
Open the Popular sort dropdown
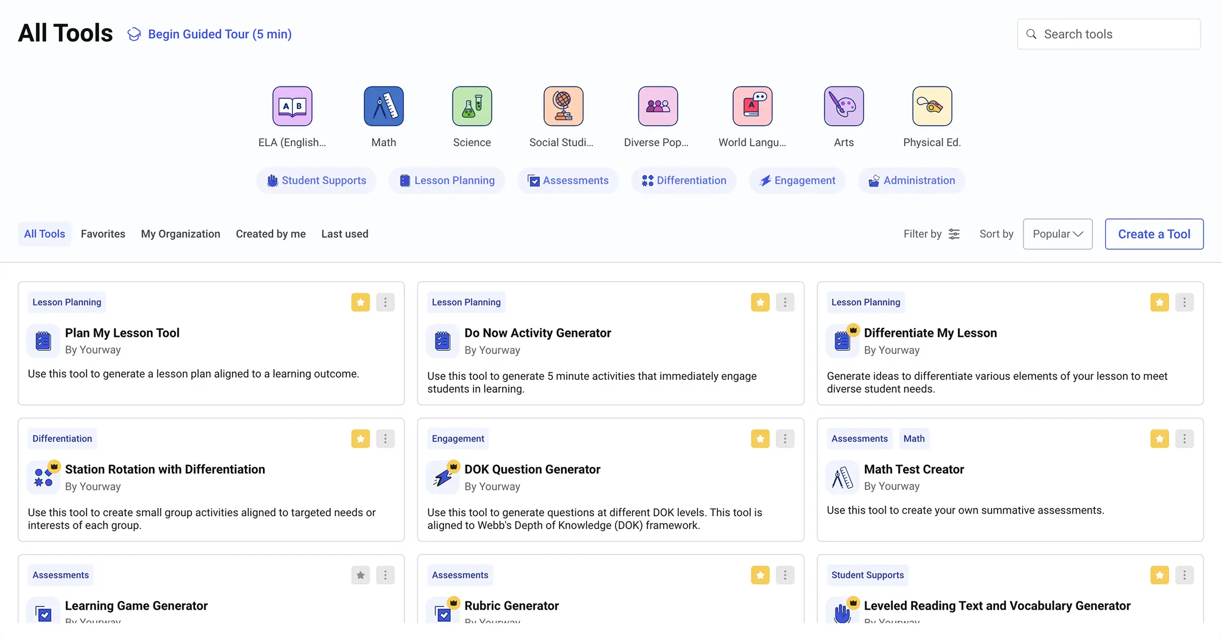point(1057,234)
